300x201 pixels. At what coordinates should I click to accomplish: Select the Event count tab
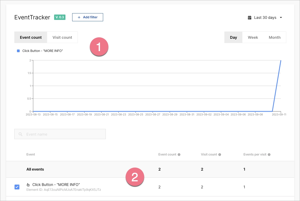coord(31,37)
